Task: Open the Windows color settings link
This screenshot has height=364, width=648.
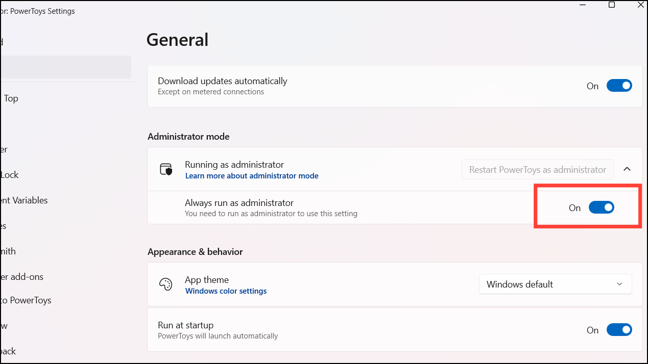Action: tap(226, 291)
